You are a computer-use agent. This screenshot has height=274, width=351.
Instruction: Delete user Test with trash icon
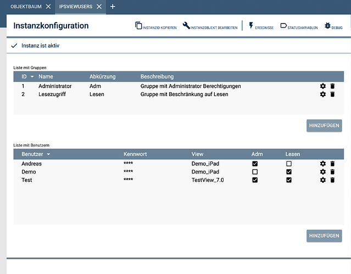point(332,180)
